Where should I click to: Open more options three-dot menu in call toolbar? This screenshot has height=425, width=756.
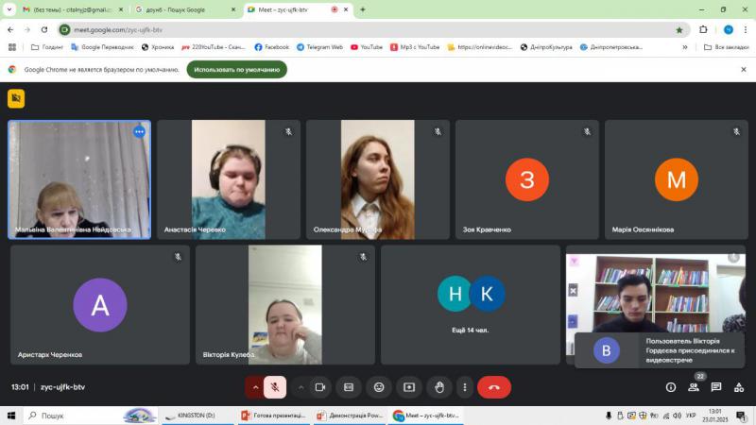[464, 387]
